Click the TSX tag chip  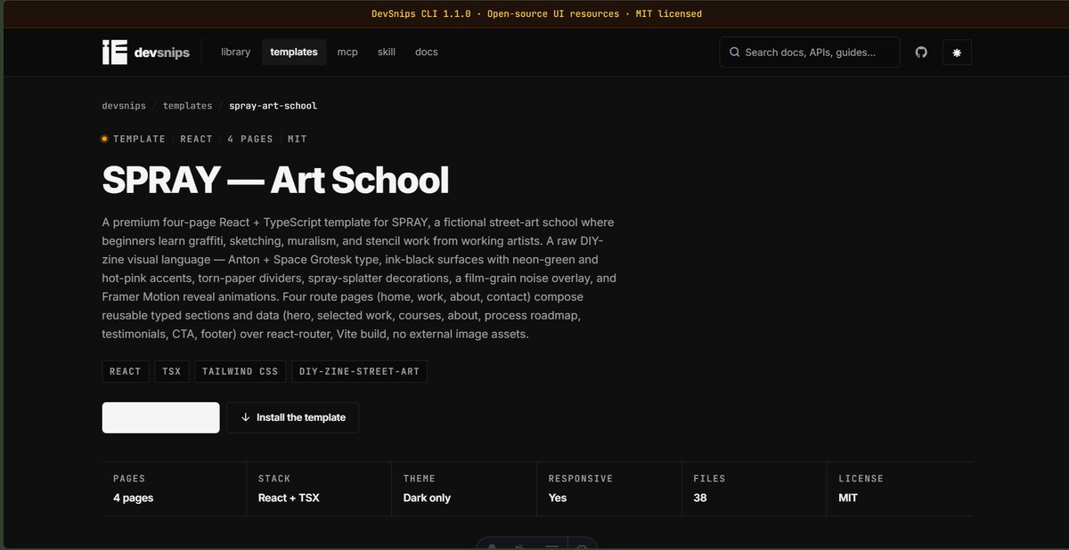[x=172, y=371]
